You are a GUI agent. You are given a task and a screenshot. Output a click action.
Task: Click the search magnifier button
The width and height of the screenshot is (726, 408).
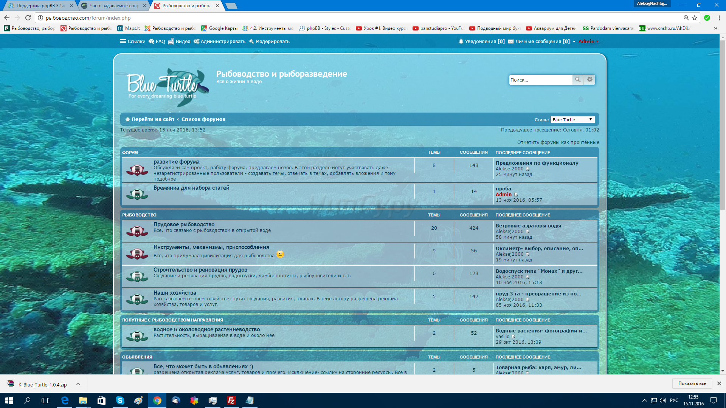point(577,80)
